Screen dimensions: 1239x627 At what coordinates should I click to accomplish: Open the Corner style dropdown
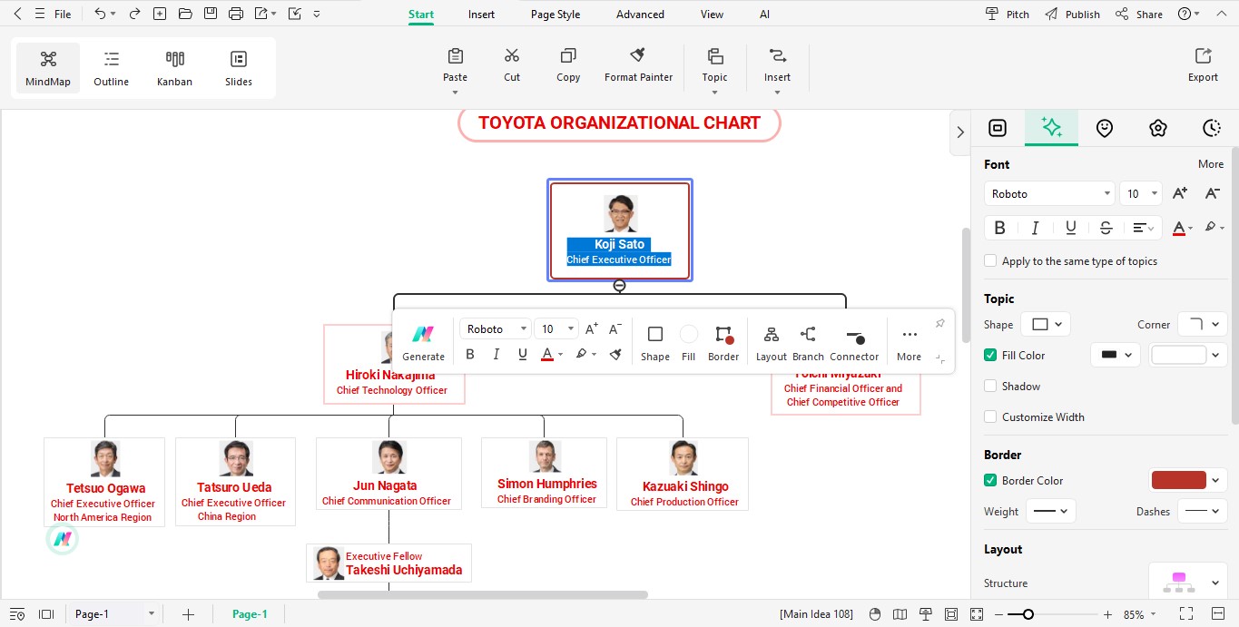pos(1202,324)
